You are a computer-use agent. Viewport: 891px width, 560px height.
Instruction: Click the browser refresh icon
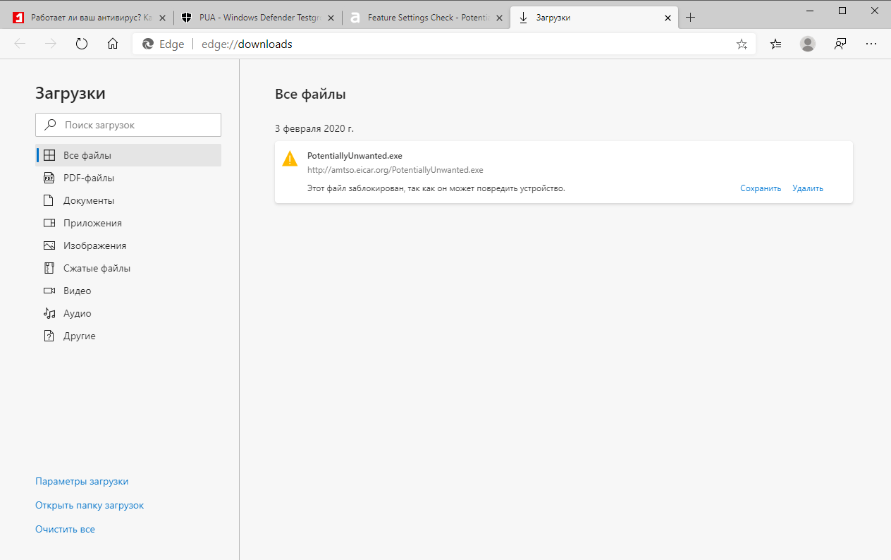82,44
